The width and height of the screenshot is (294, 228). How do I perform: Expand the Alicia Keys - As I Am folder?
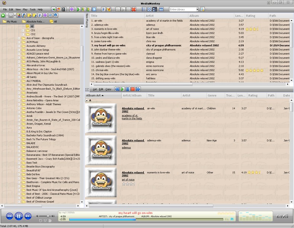click(19, 69)
